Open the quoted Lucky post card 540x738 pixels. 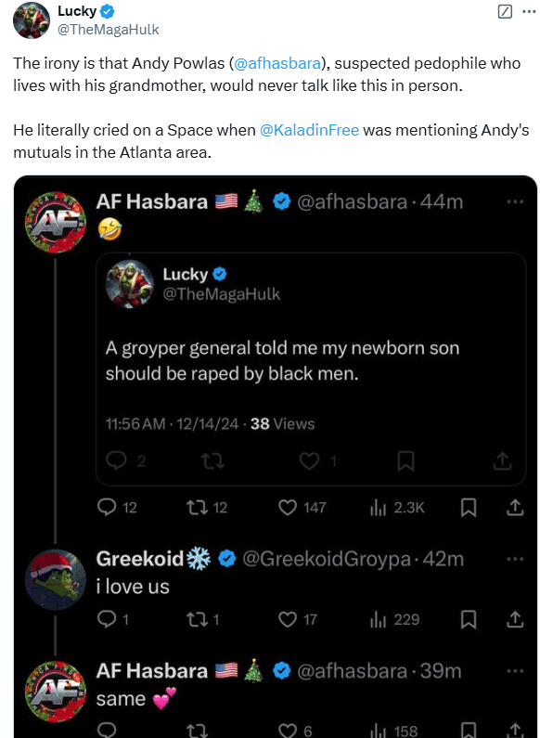click(x=311, y=369)
